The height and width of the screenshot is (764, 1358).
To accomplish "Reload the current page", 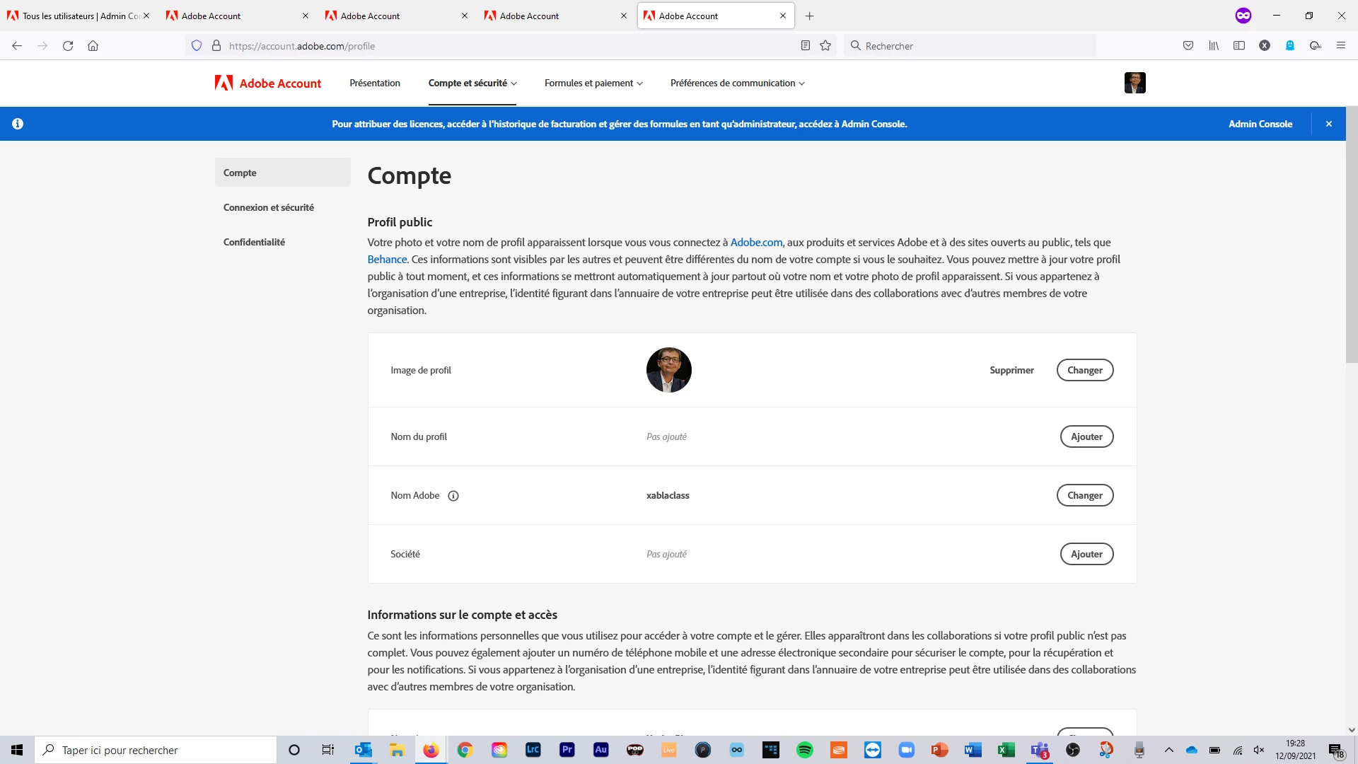I will [x=68, y=46].
